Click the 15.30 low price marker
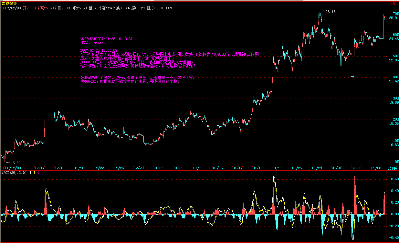 (x=16, y=163)
